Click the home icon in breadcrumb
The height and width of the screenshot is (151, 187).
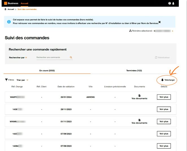(x=6, y=9)
